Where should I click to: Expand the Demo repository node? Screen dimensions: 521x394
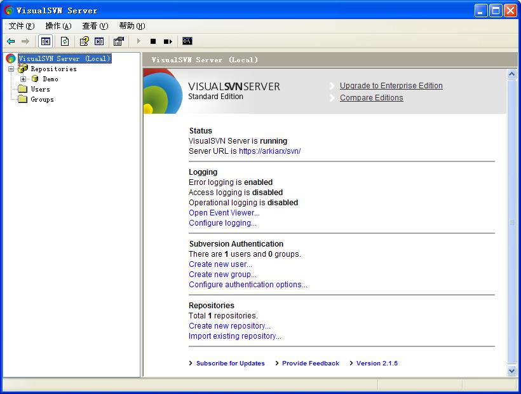(x=24, y=79)
